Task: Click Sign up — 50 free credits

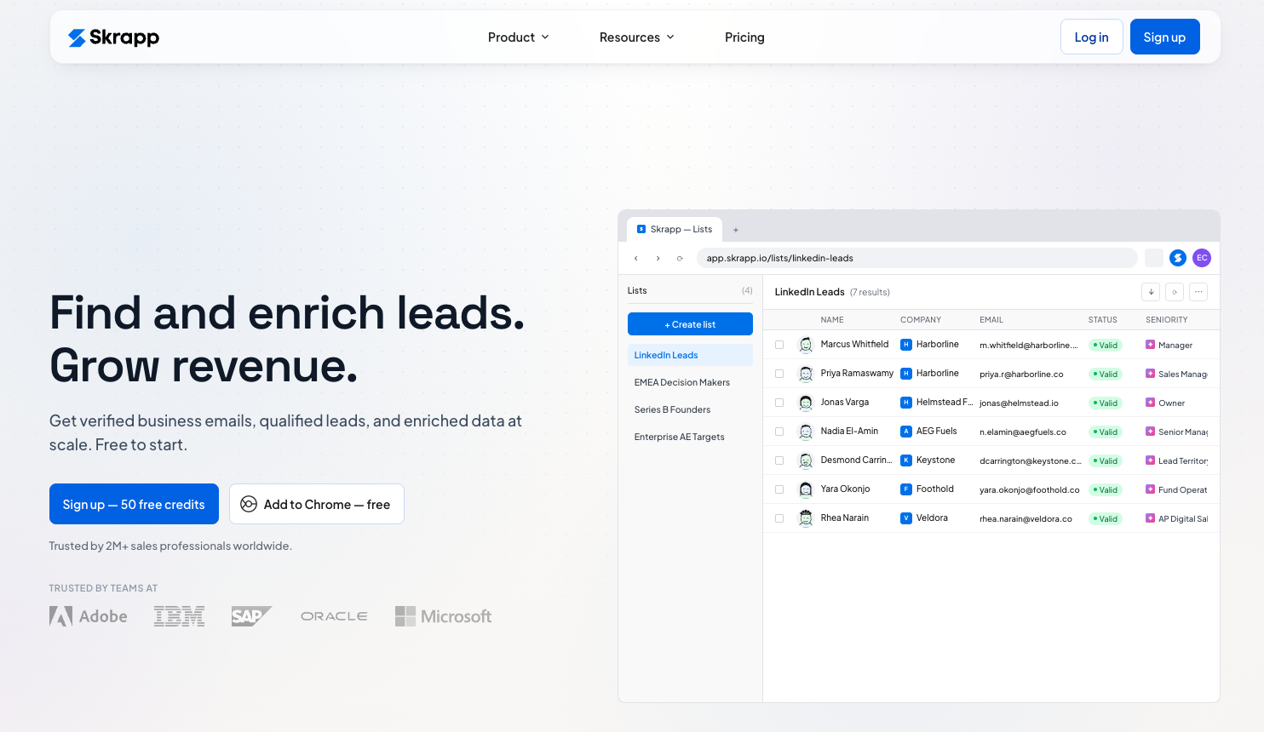Action: [134, 504]
